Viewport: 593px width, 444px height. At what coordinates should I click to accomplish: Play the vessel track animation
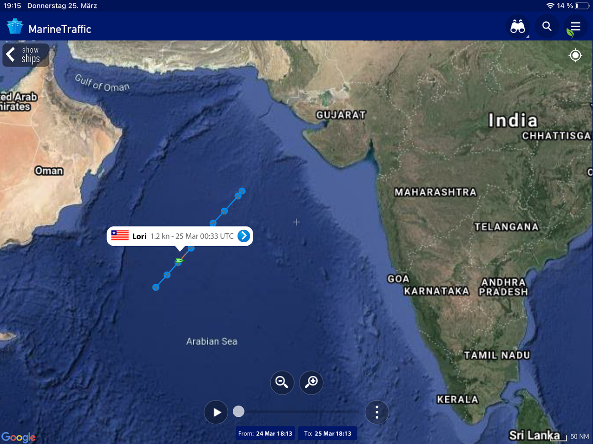point(216,412)
